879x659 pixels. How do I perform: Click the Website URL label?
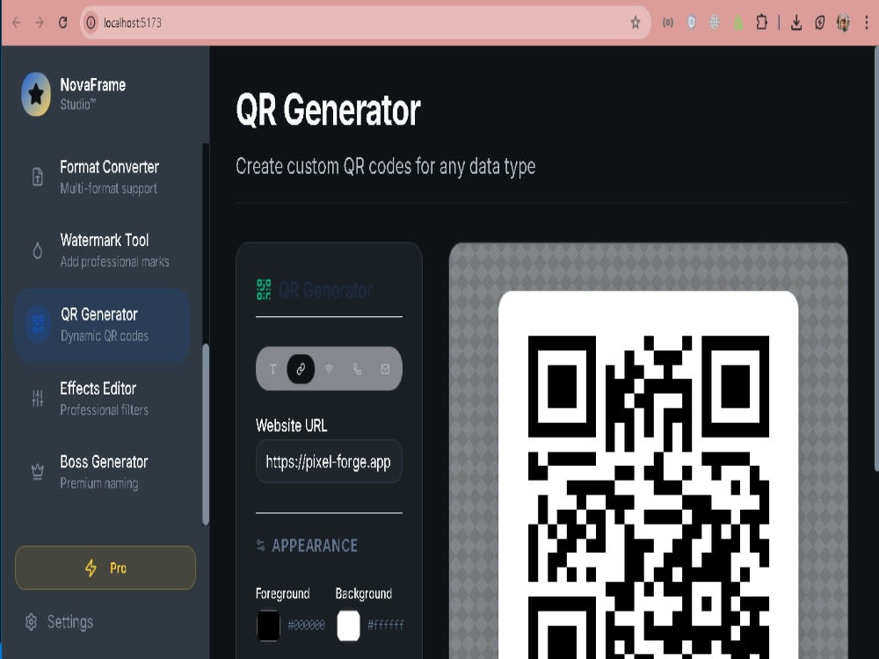[x=292, y=425]
